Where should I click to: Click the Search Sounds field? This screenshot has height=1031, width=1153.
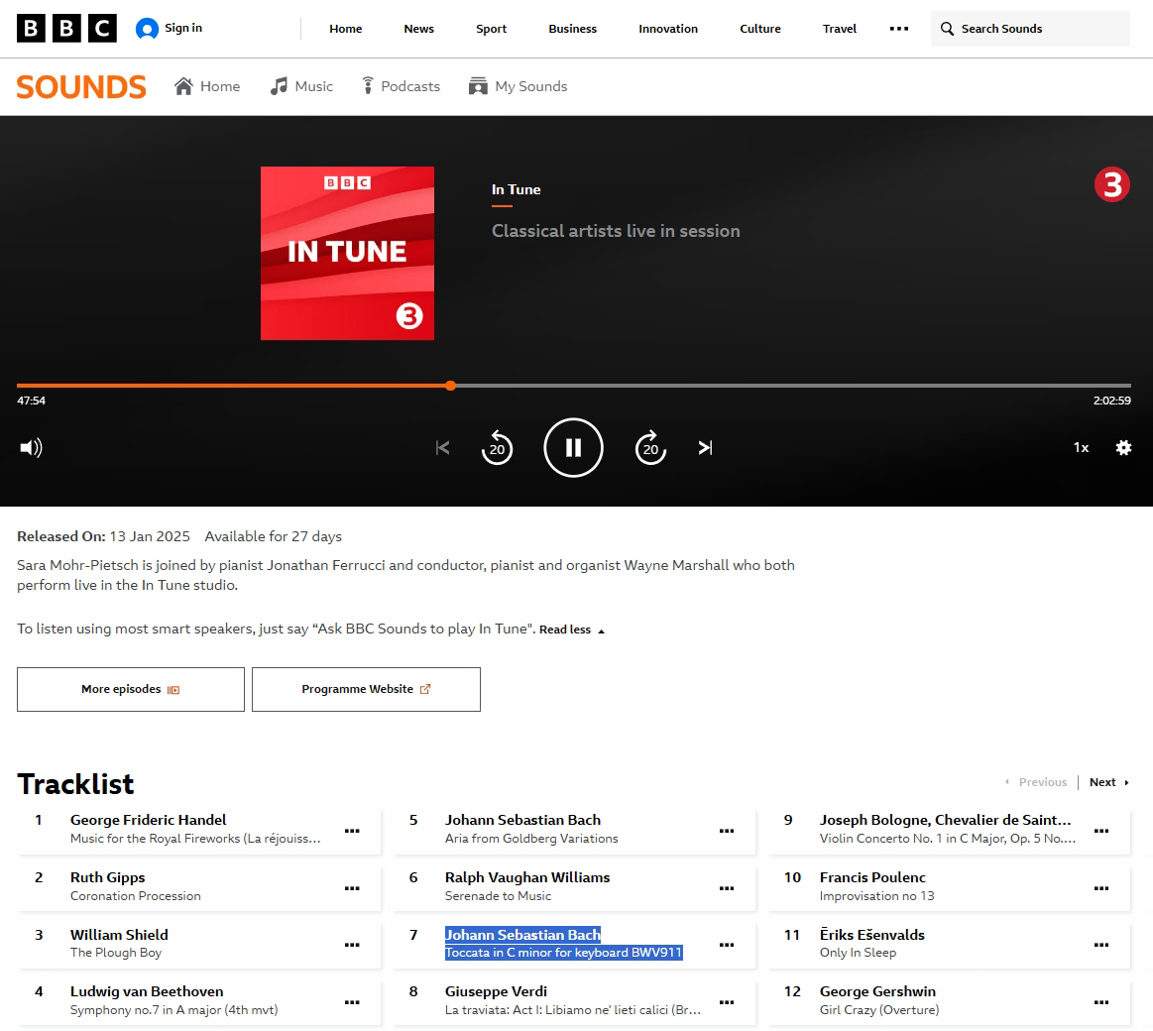click(x=1031, y=29)
